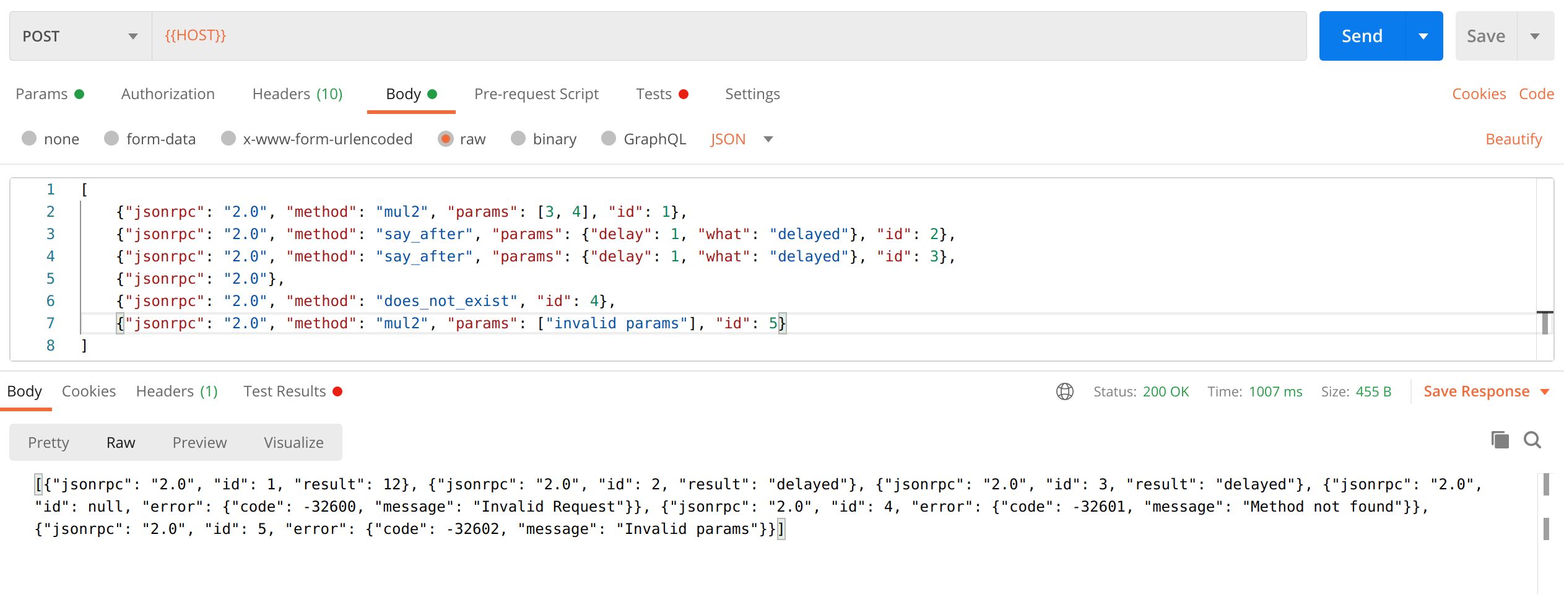Open the Tests tab
The width and height of the screenshot is (1564, 594).
coord(654,94)
